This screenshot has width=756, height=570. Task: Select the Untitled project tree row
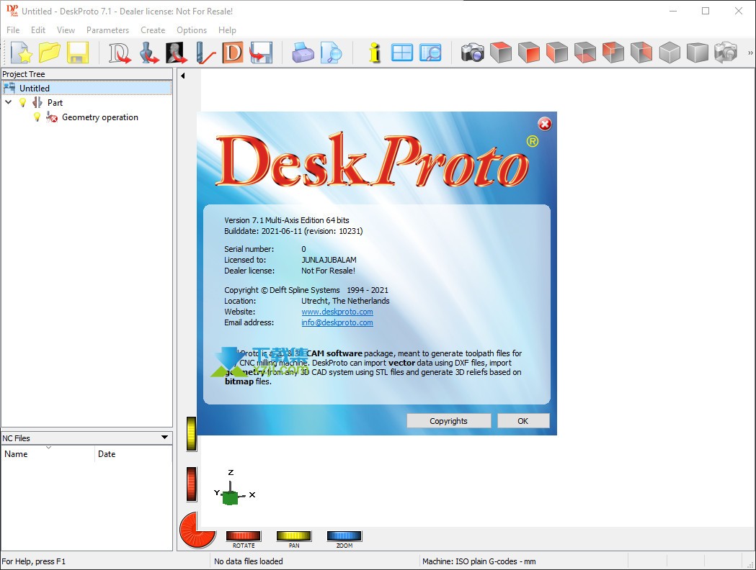click(86, 88)
